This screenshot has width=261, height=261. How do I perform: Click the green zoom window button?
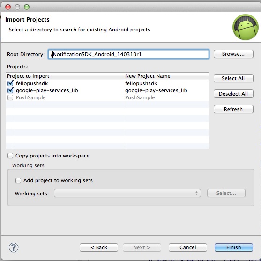(x=27, y=7)
